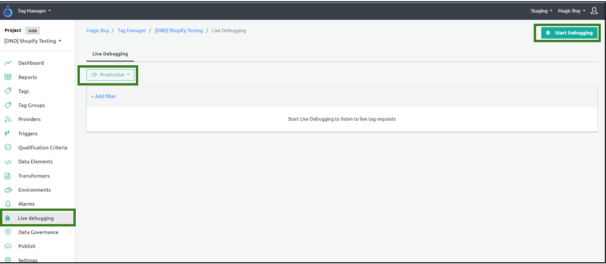Click the Publish upload cloud icon

8,246
